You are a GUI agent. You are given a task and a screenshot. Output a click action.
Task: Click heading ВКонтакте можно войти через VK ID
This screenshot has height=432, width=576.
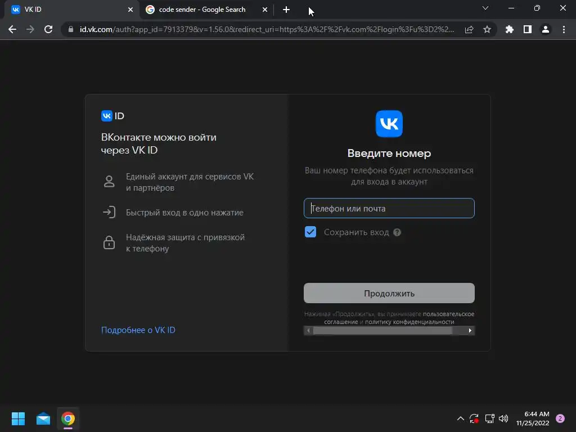point(159,143)
